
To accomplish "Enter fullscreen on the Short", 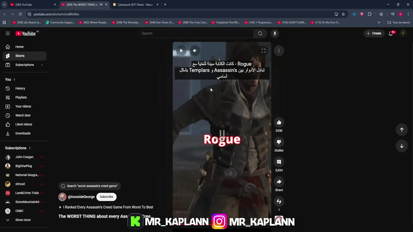I will point(263,51).
